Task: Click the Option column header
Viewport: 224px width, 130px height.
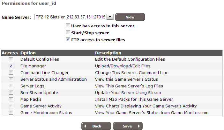Action: click(x=28, y=53)
